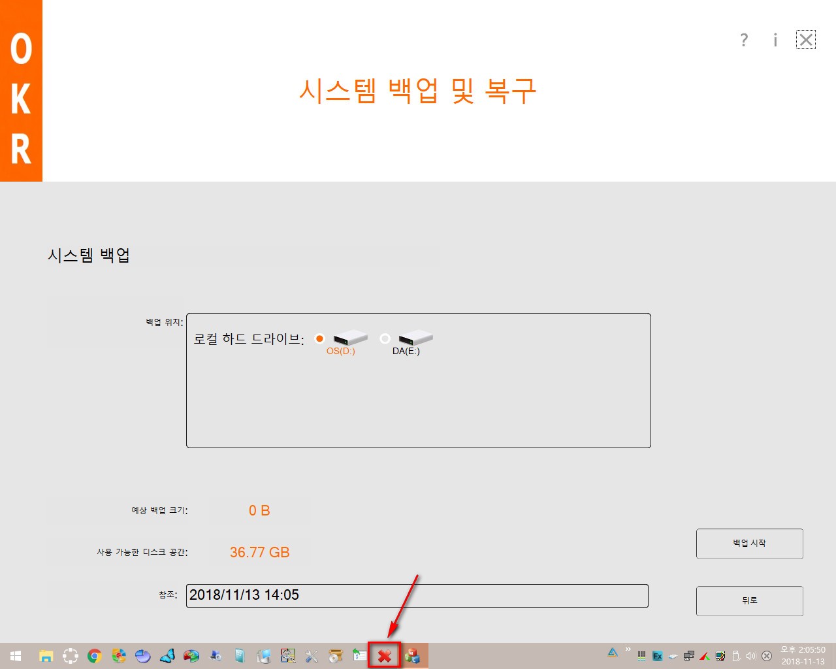
Task: Click the 0 B estimated backup size
Action: point(259,510)
